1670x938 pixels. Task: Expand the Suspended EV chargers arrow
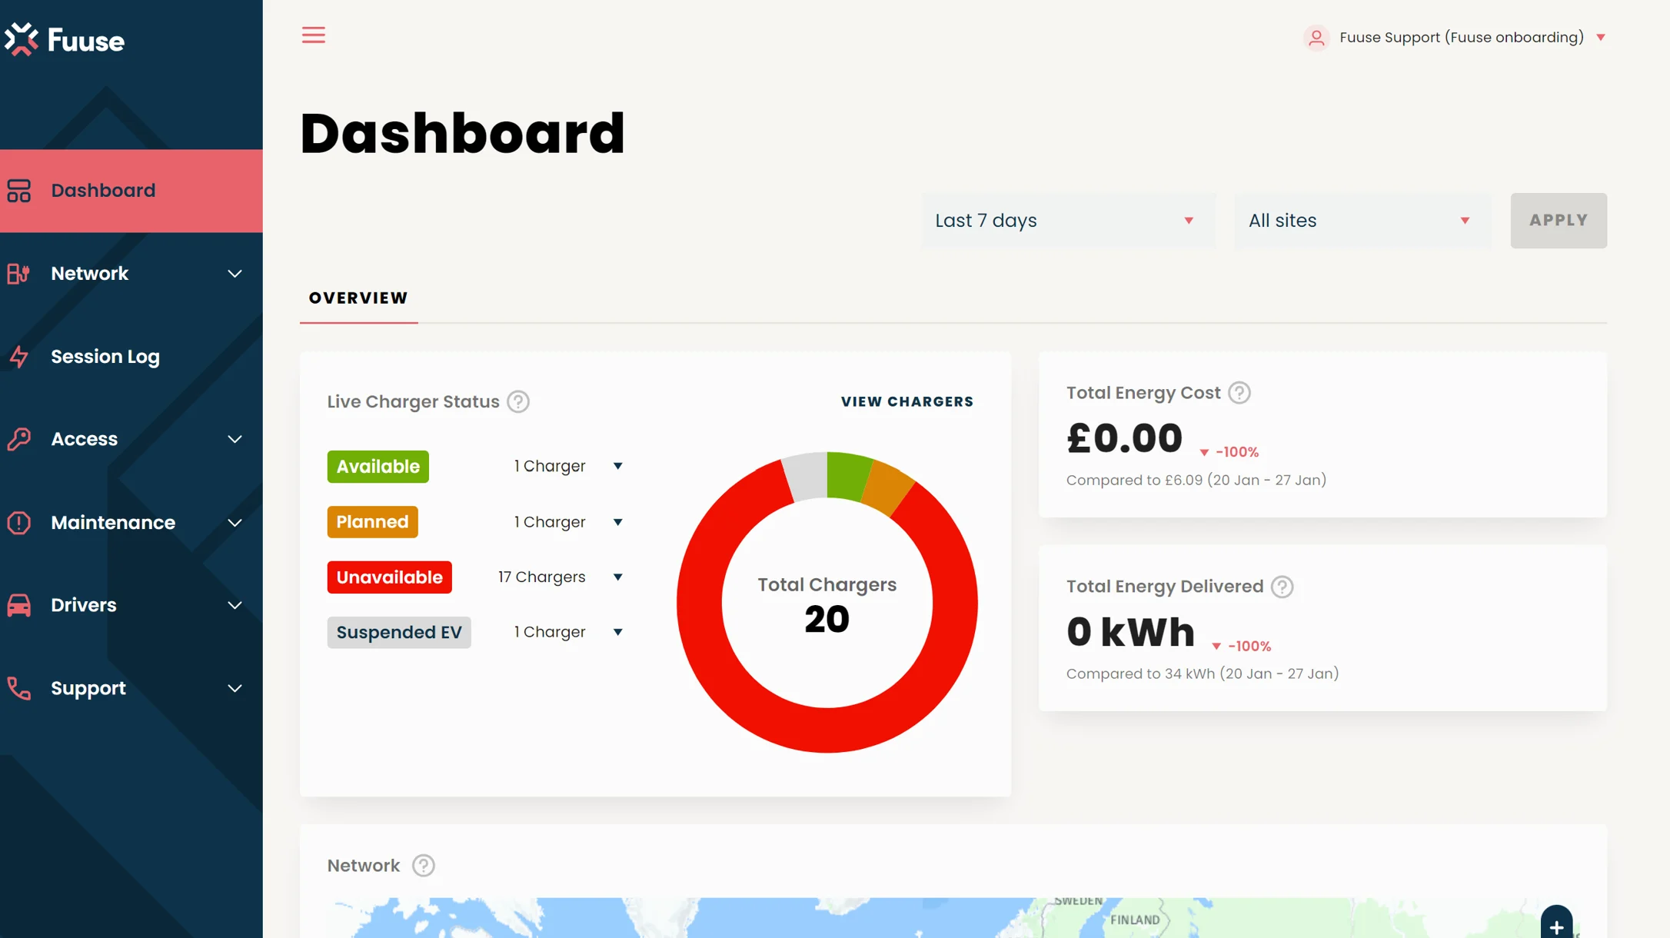617,632
